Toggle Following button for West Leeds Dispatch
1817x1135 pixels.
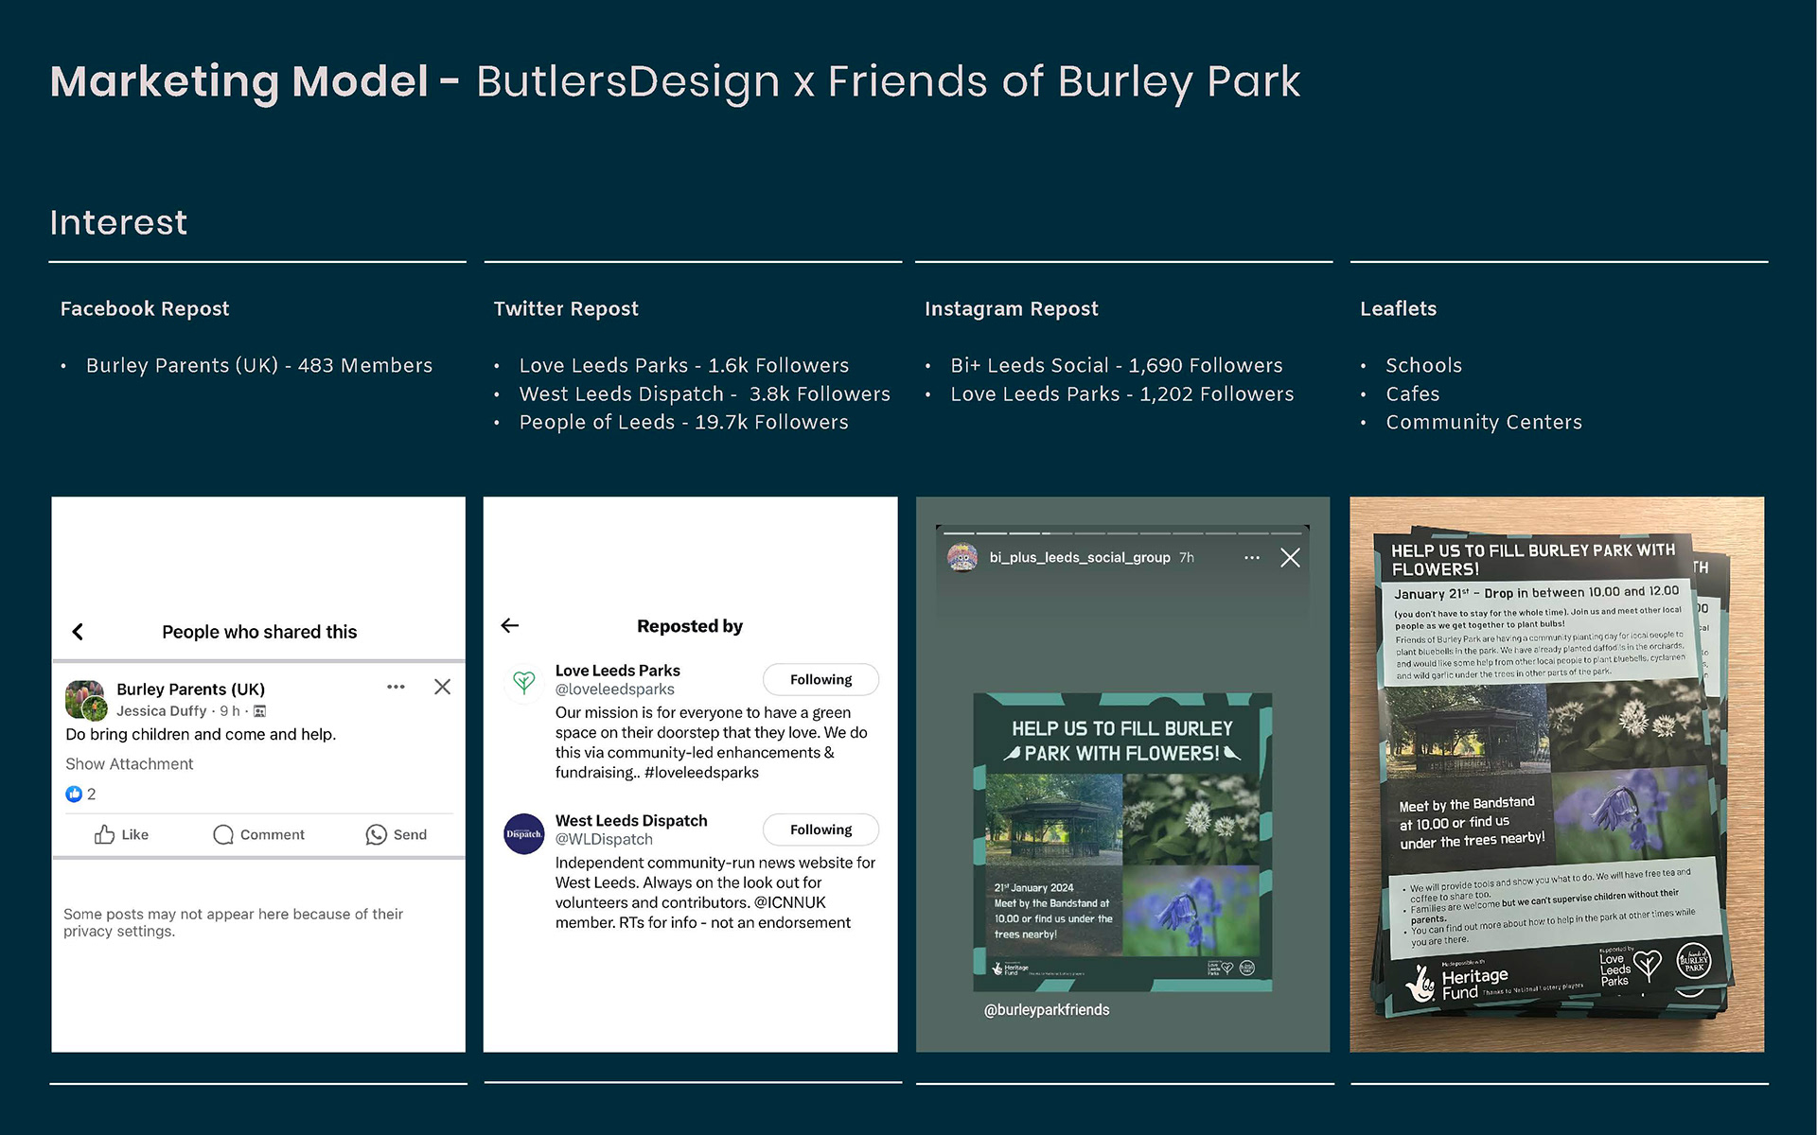click(820, 829)
